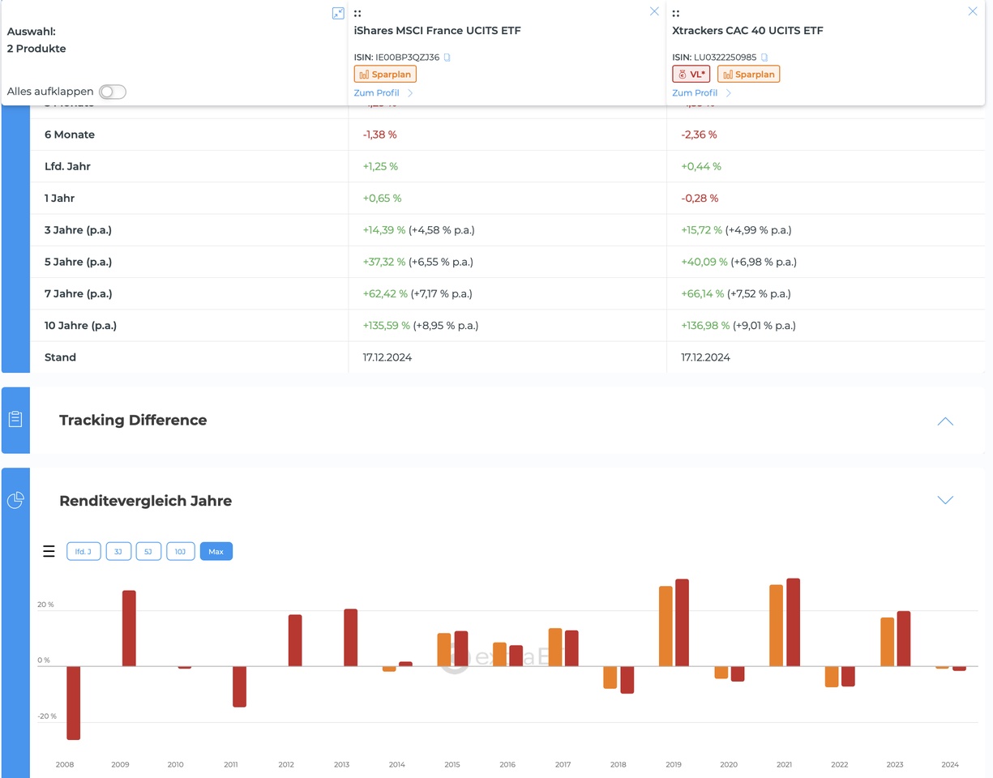Click the Renditevergleich Jahre heading
993x778 pixels.
pyautogui.click(x=146, y=501)
